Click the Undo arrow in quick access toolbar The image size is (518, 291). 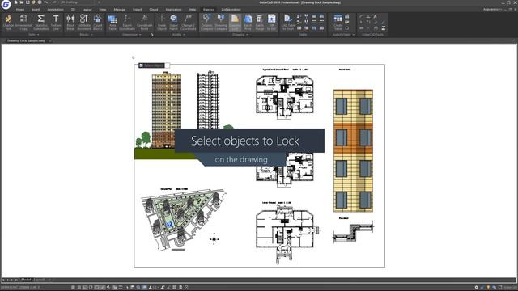point(45,2)
